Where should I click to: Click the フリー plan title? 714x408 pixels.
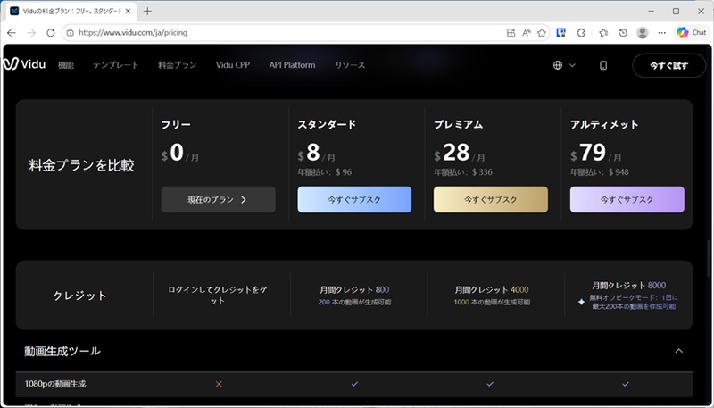tap(176, 124)
